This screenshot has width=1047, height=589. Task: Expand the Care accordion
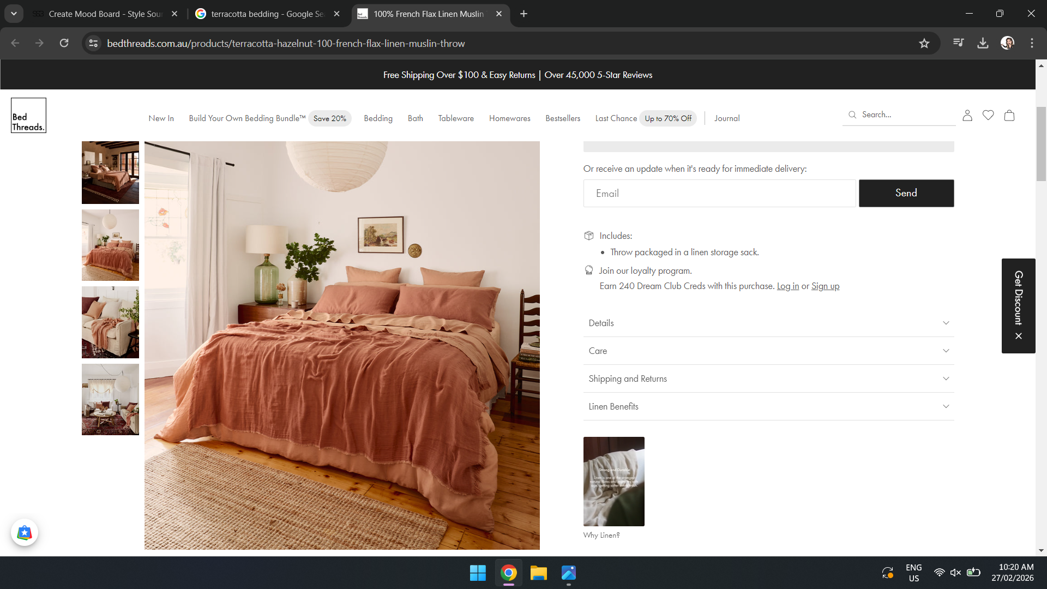tap(768, 351)
